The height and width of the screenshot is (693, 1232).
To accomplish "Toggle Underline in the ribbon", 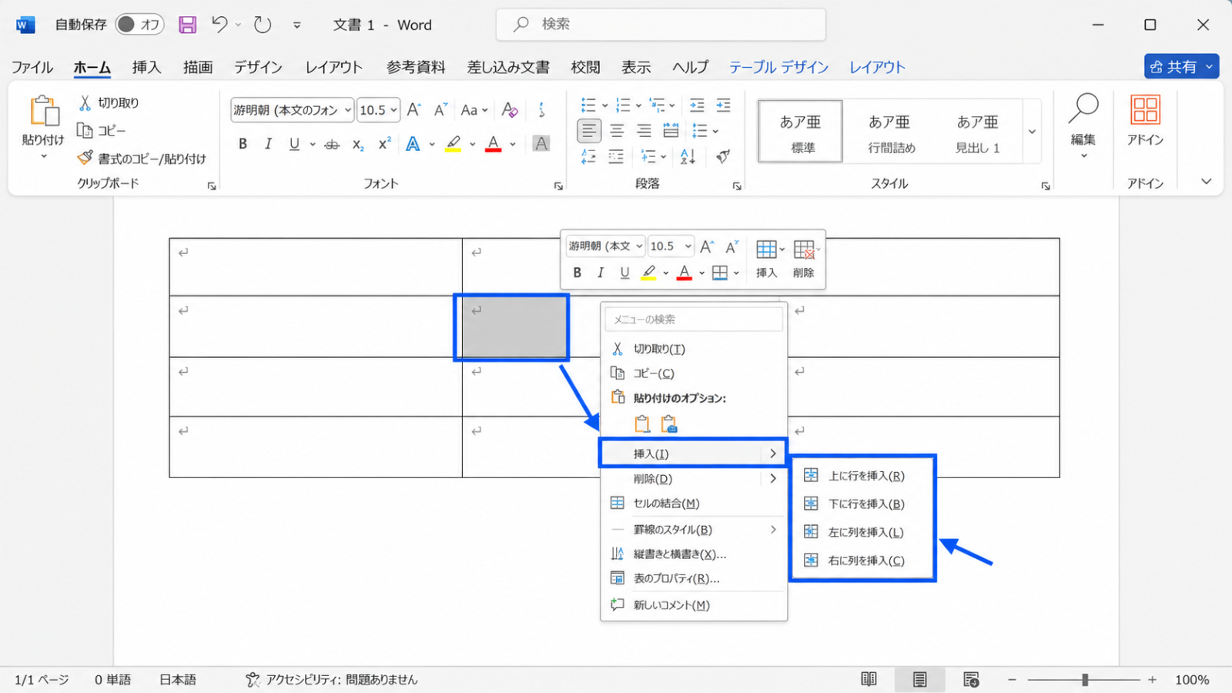I will 294,144.
